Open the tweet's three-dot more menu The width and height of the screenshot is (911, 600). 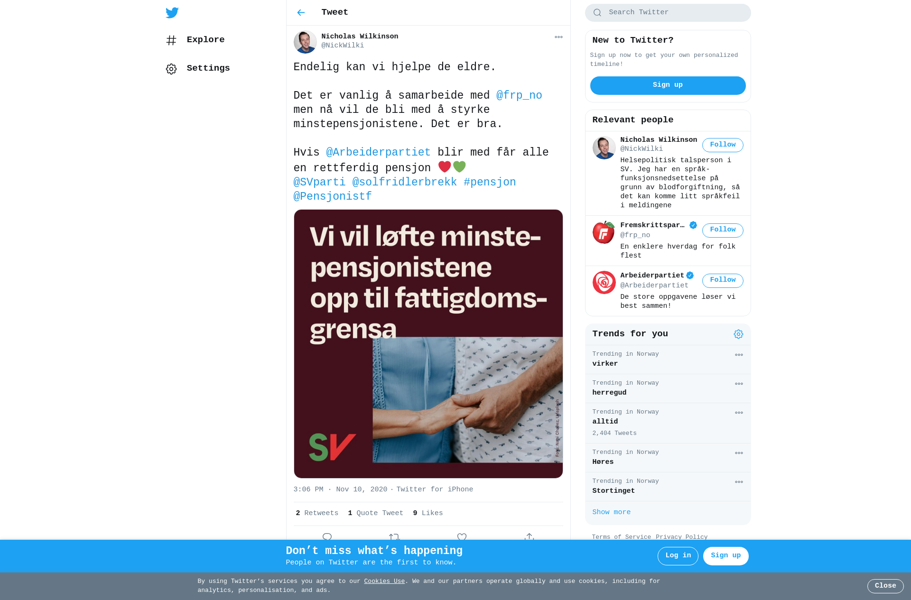(558, 37)
